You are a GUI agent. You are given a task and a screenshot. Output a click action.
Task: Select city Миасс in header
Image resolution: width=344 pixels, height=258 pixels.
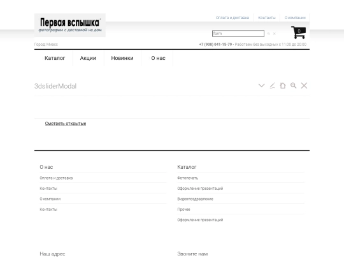click(52, 45)
